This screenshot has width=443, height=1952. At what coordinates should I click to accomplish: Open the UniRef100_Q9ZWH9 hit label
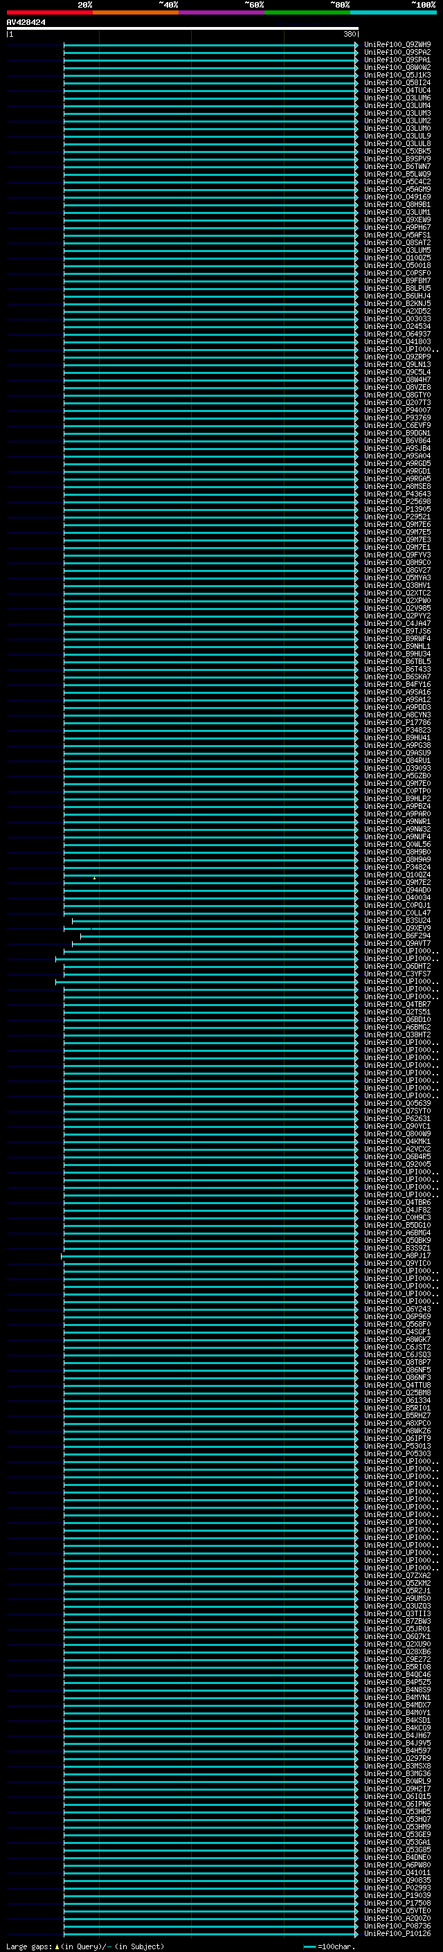pyautogui.click(x=397, y=45)
